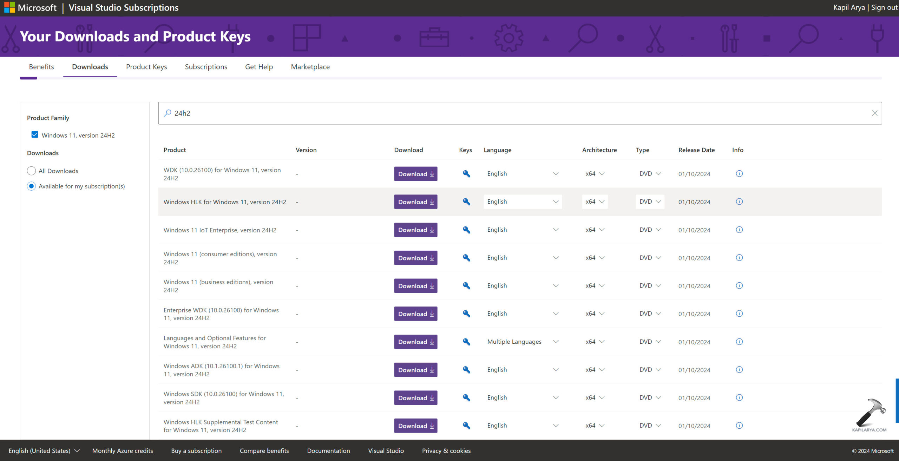Click the key icon for WDK row
This screenshot has width=899, height=461.
click(x=466, y=174)
